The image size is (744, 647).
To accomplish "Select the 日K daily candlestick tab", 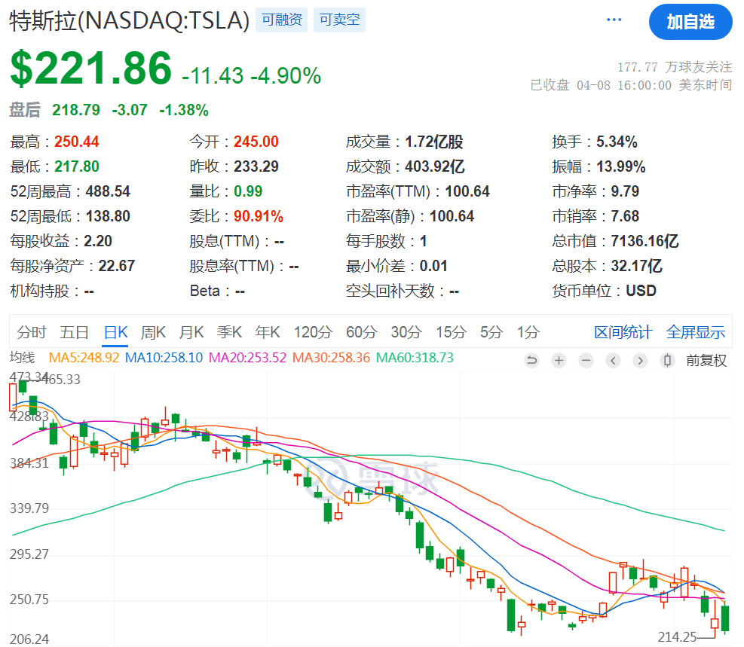I will click(116, 332).
